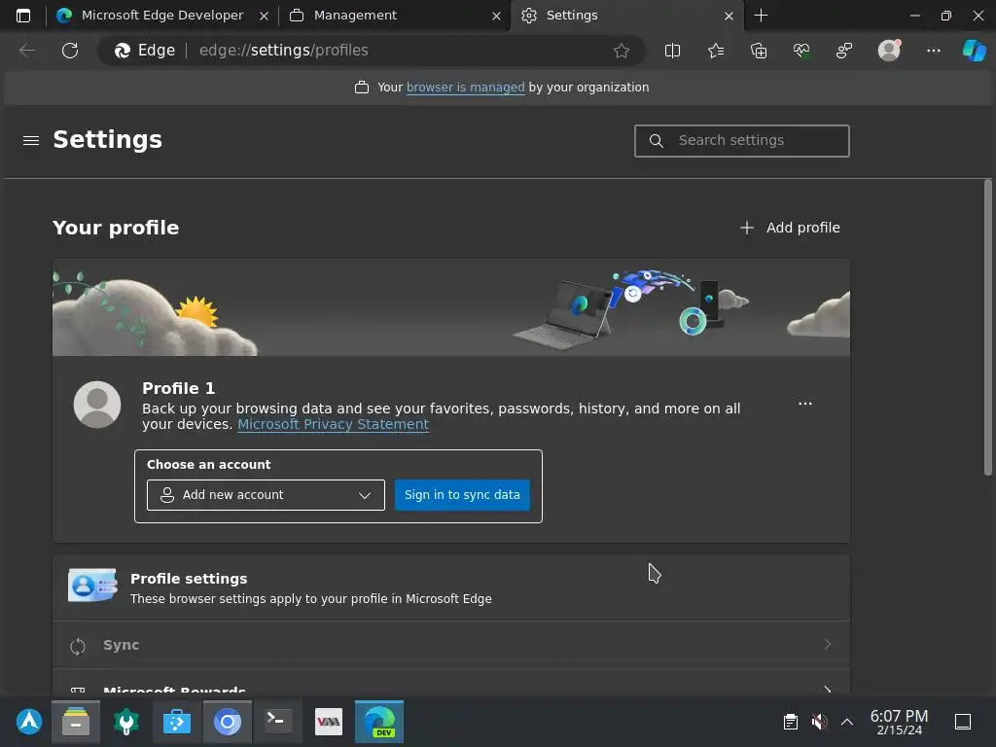Open the file manager taskbar icon
996x747 pixels.
tap(76, 722)
